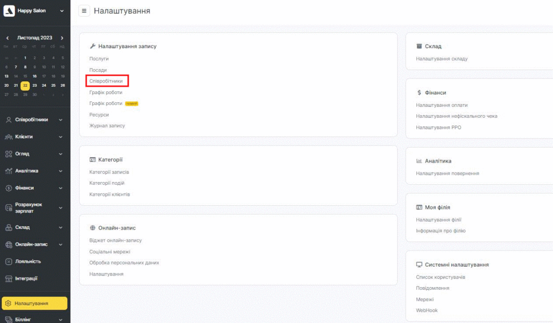Expand the Розрахунок зарплат menu chevron
Screen dimensions: 553x323
[61, 208]
